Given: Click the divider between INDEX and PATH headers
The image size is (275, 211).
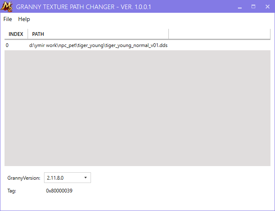Looking at the screenshot, I should (28, 34).
